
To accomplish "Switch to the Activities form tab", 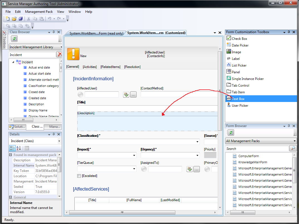I will pyautogui.click(x=90, y=67).
